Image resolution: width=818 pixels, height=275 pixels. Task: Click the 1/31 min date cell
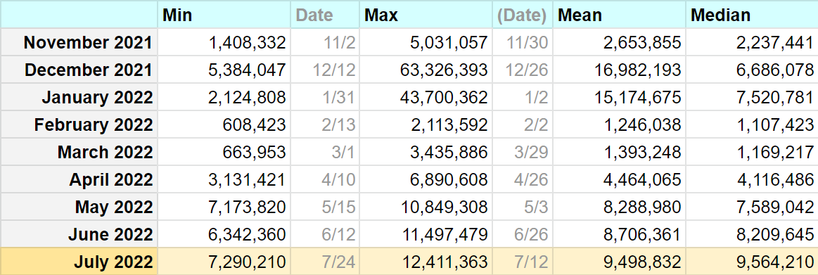click(x=325, y=97)
